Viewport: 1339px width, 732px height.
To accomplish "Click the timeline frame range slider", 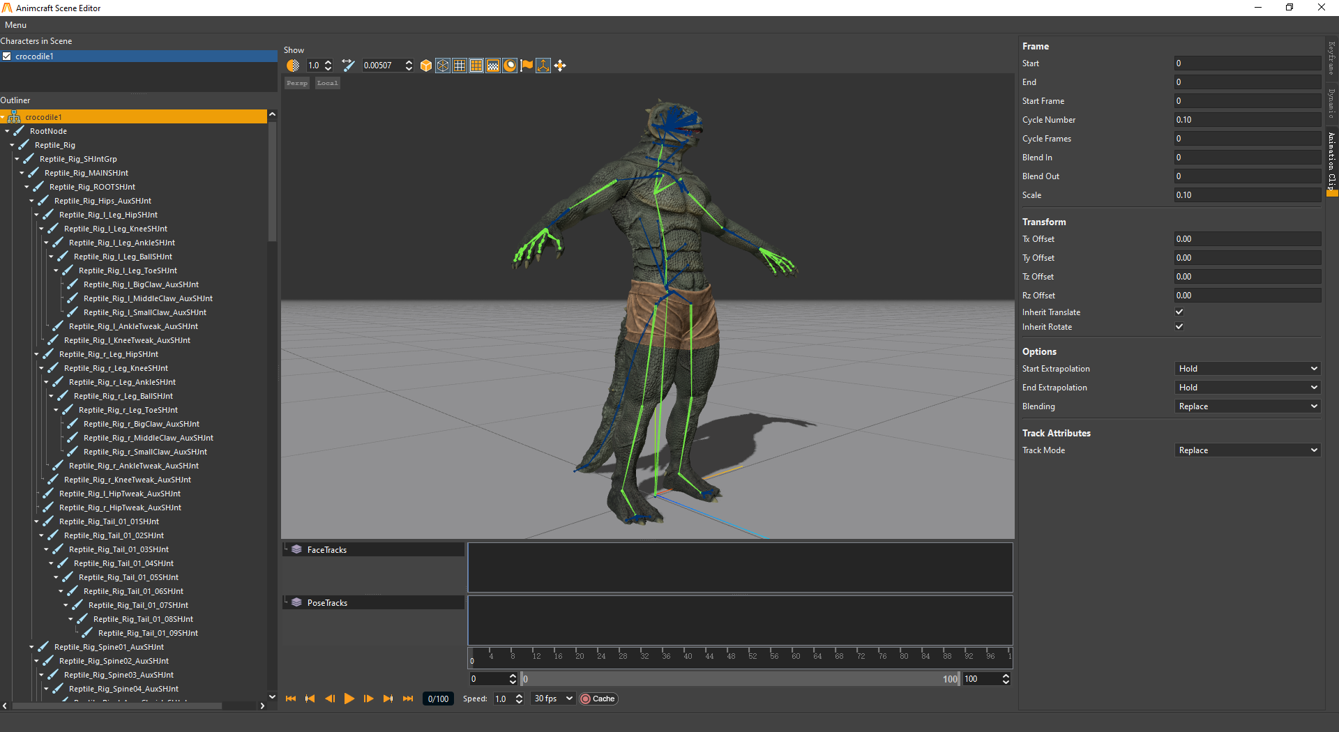I will [739, 679].
